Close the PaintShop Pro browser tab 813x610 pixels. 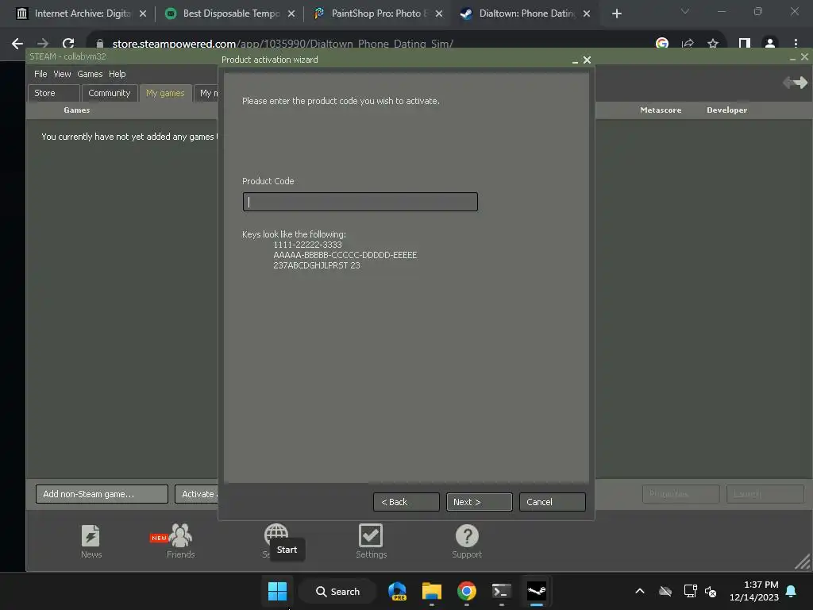[x=439, y=14]
